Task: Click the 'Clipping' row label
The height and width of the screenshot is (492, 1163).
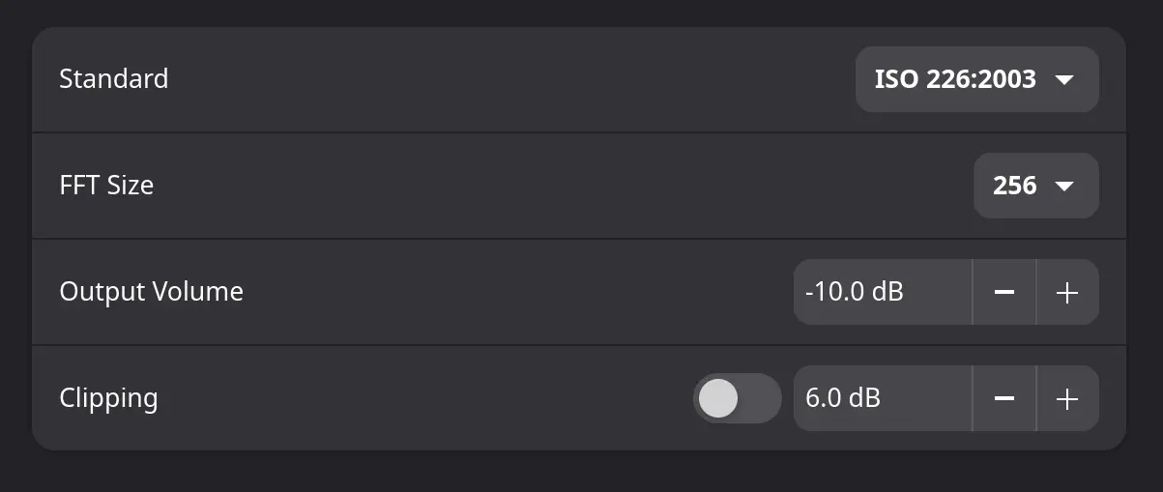Action: pyautogui.click(x=108, y=398)
